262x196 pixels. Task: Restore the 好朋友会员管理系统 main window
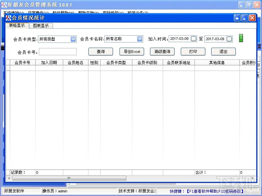(x=249, y=5)
